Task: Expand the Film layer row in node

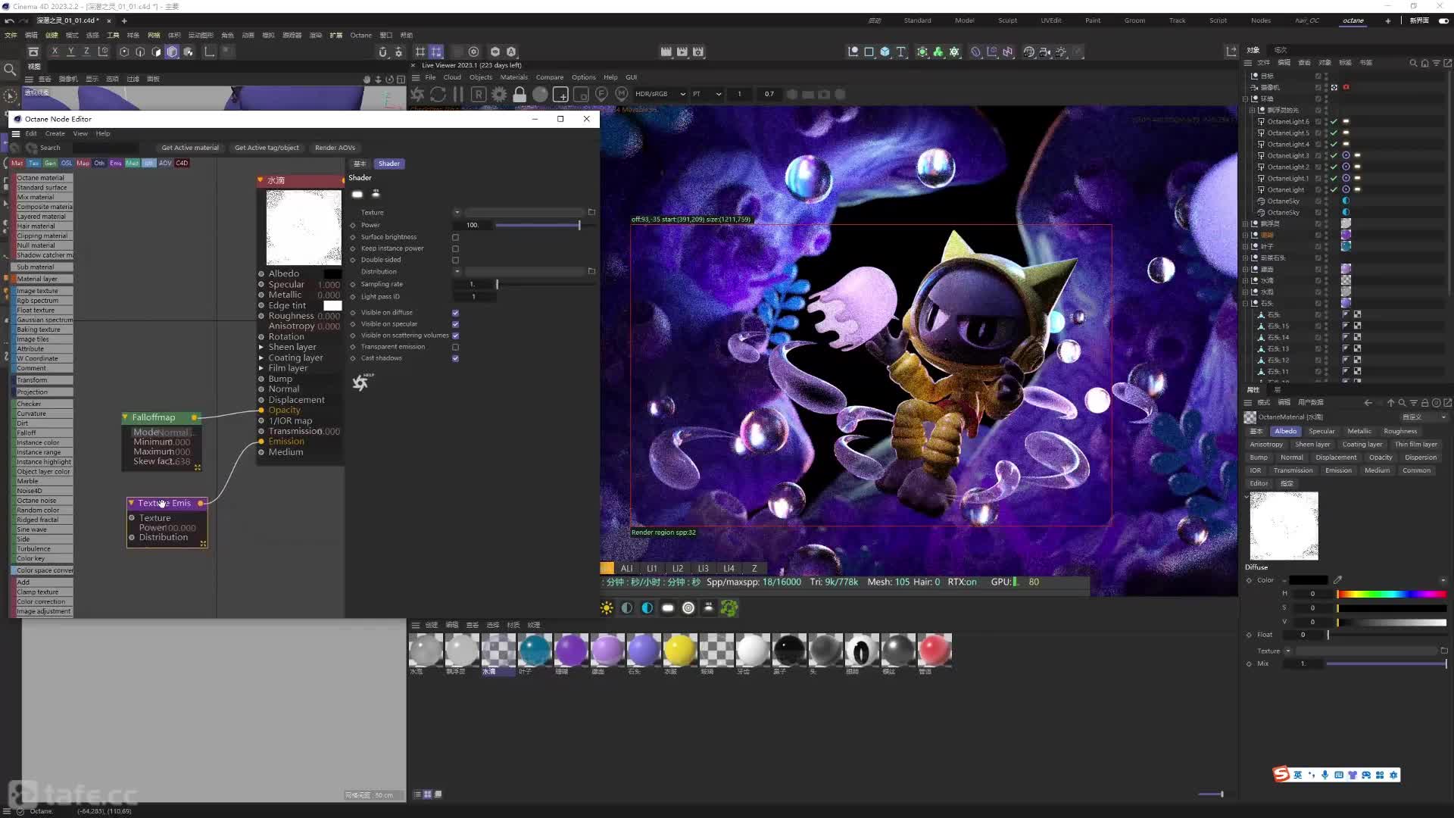Action: pos(261,368)
